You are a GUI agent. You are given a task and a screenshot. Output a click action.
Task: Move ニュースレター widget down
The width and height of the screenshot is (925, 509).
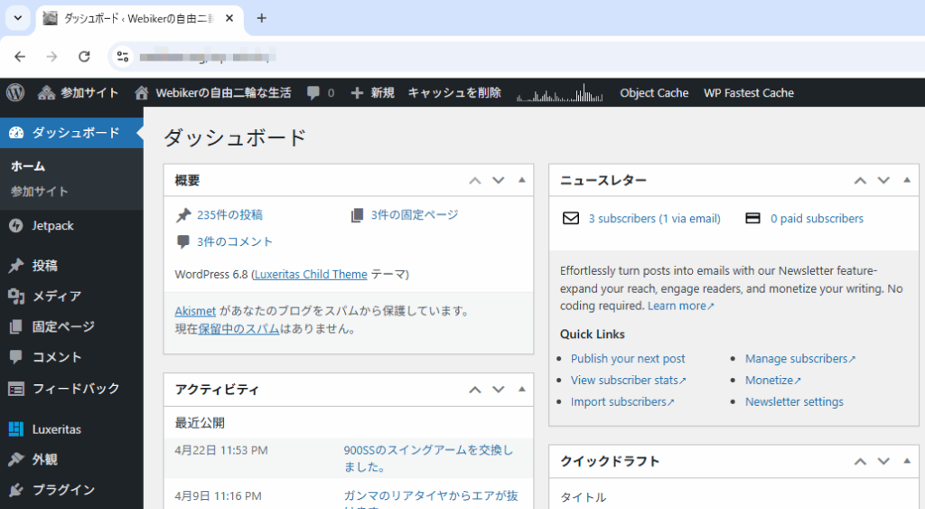tap(883, 181)
